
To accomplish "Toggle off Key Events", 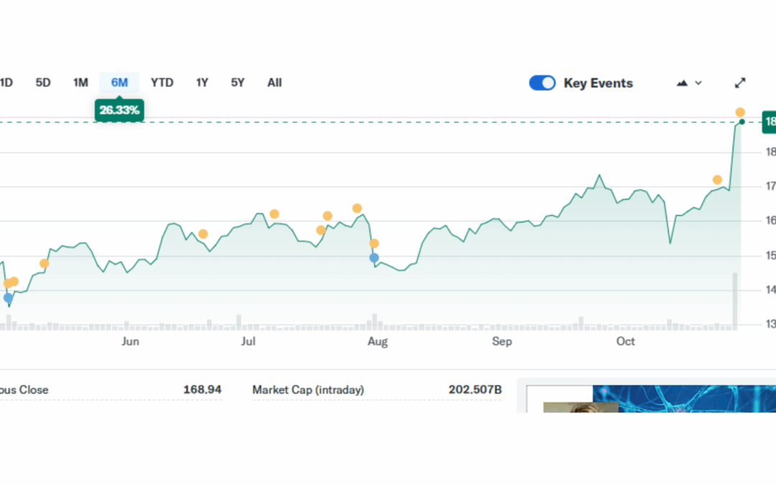I will click(542, 83).
